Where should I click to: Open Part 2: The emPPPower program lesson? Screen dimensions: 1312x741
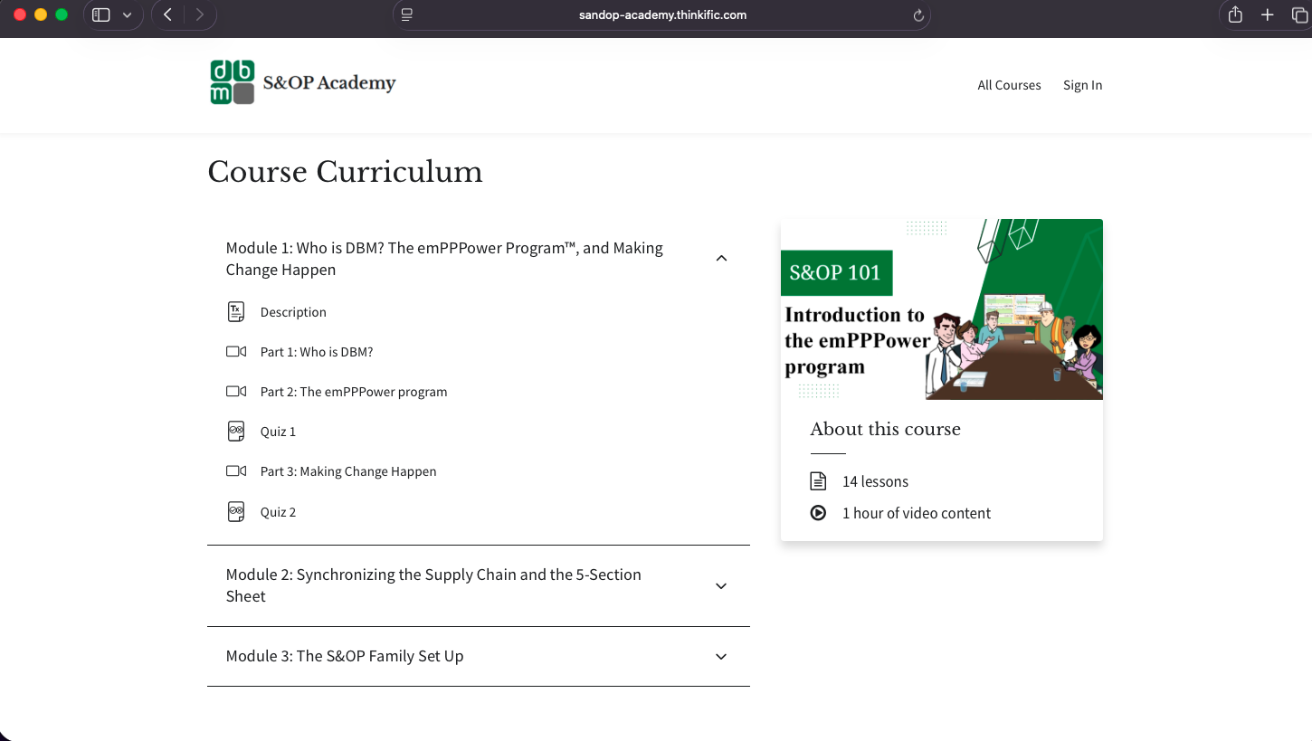[x=353, y=391]
